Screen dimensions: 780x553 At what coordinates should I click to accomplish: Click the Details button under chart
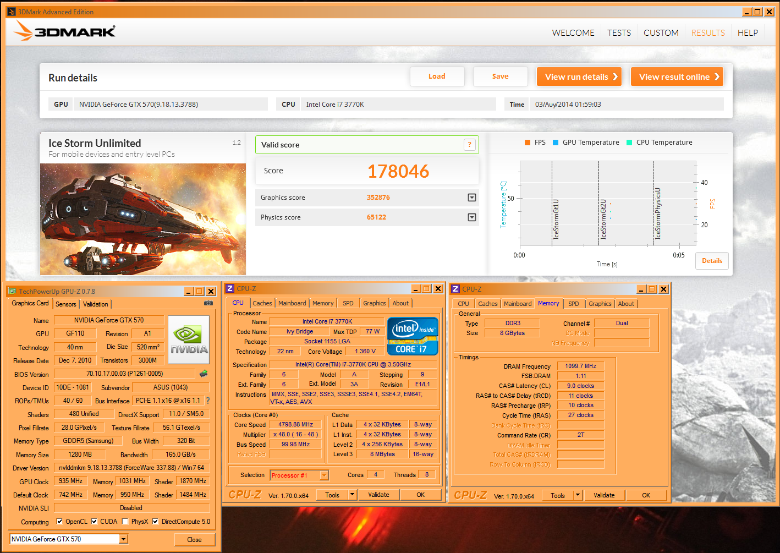(x=712, y=261)
